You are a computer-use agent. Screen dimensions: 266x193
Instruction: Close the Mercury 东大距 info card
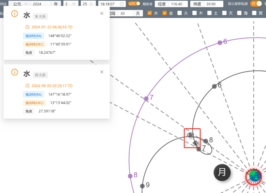[x=102, y=13]
